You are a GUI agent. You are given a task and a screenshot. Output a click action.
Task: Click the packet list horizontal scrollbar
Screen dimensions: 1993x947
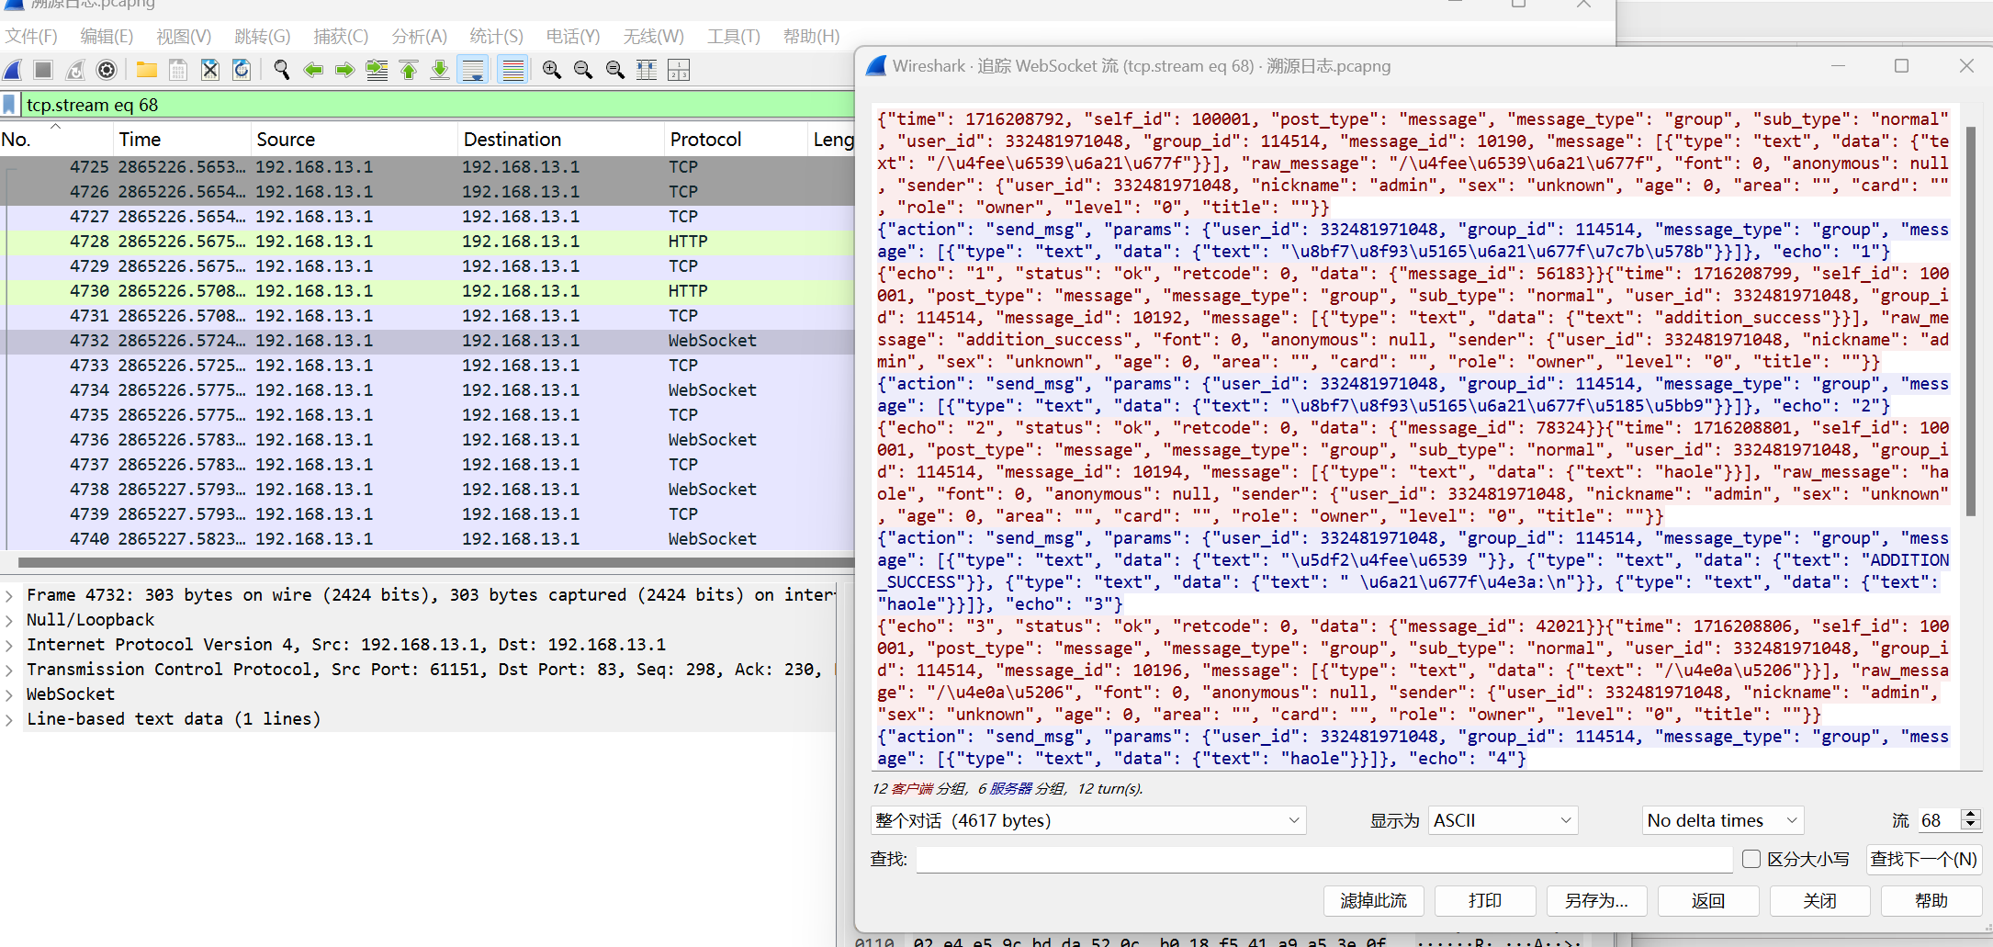pyautogui.click(x=436, y=562)
